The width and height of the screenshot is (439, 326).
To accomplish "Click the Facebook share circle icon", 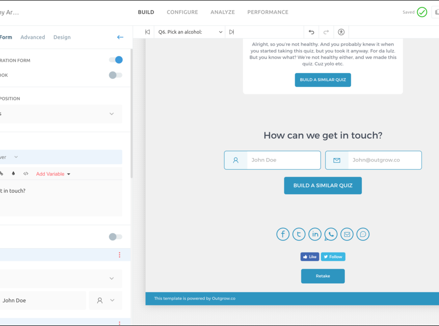I will tap(283, 234).
